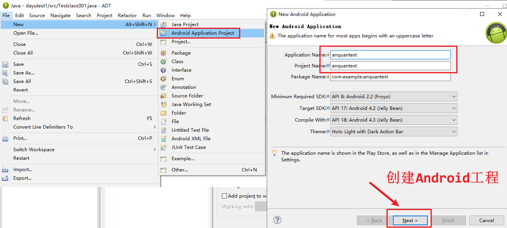The height and width of the screenshot is (228, 507).
Task: Click the Interface icon
Action: pos(164,70)
